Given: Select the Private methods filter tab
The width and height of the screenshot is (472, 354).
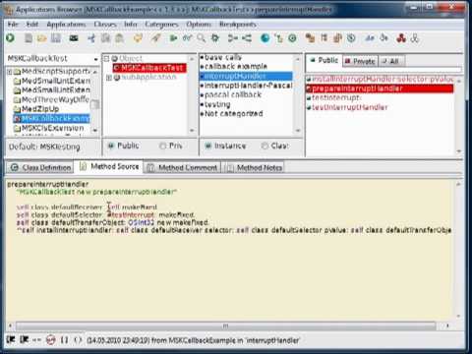Looking at the screenshot, I should [360, 61].
